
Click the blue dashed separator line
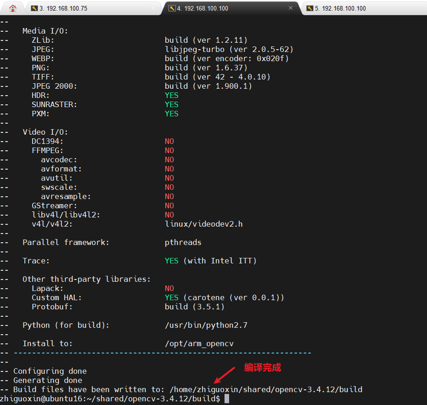tap(161, 353)
